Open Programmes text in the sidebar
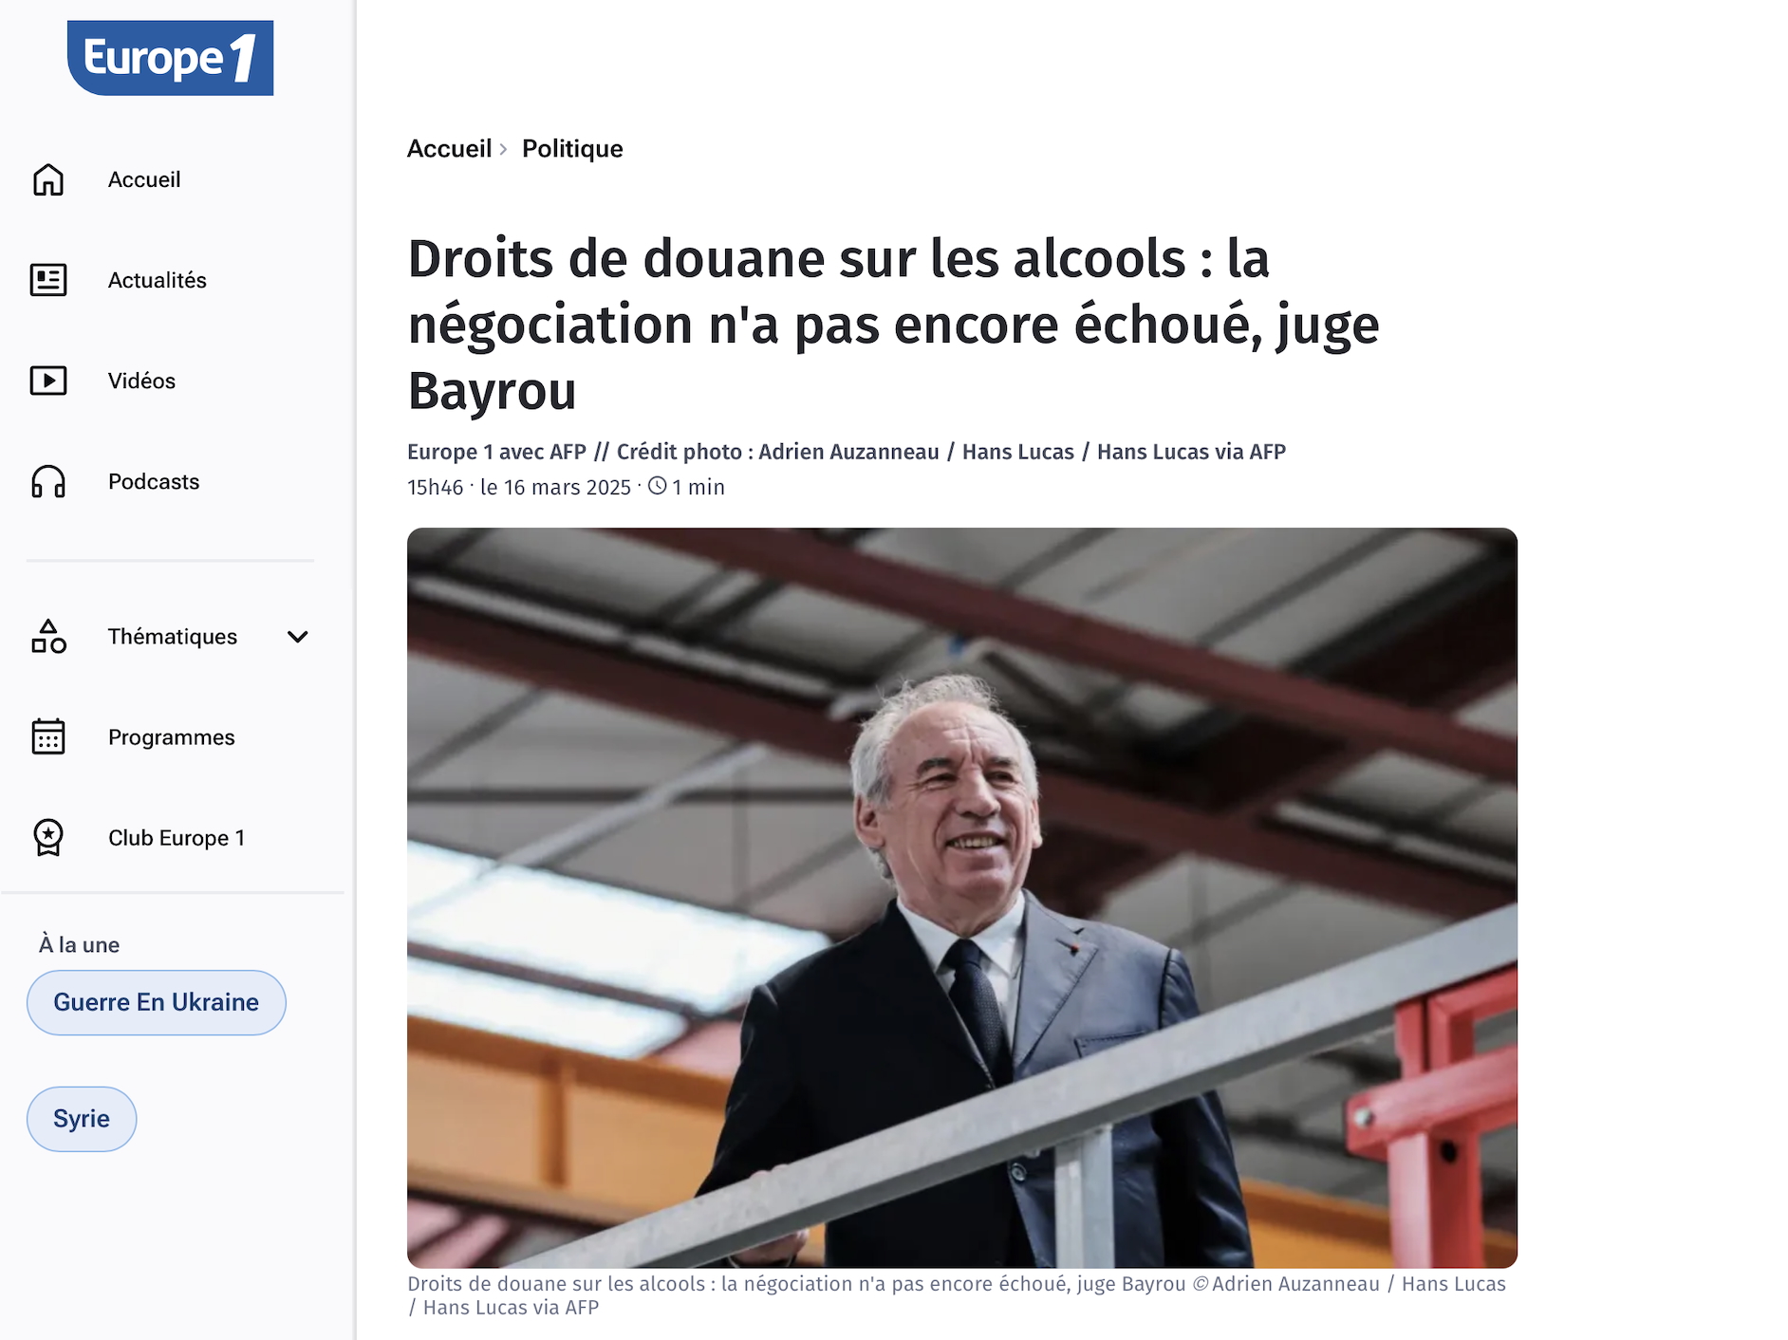 172,737
